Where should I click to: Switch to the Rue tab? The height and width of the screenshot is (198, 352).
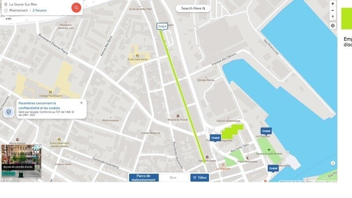coord(173,178)
